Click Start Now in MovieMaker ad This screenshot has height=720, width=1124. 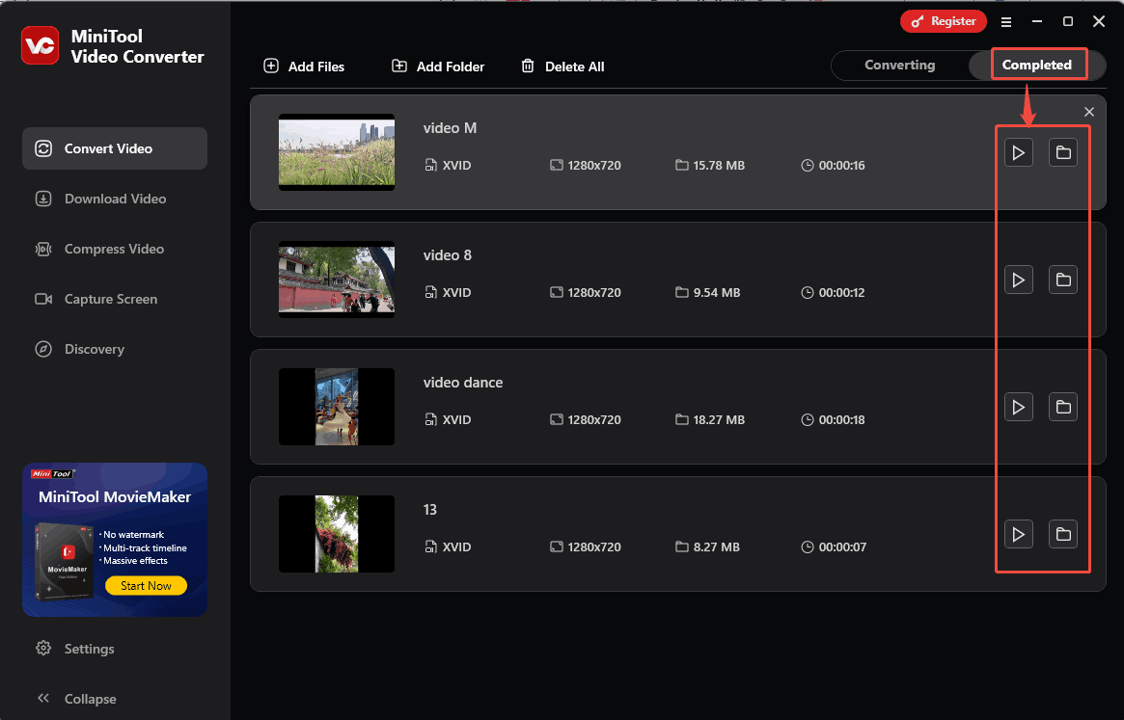point(147,585)
